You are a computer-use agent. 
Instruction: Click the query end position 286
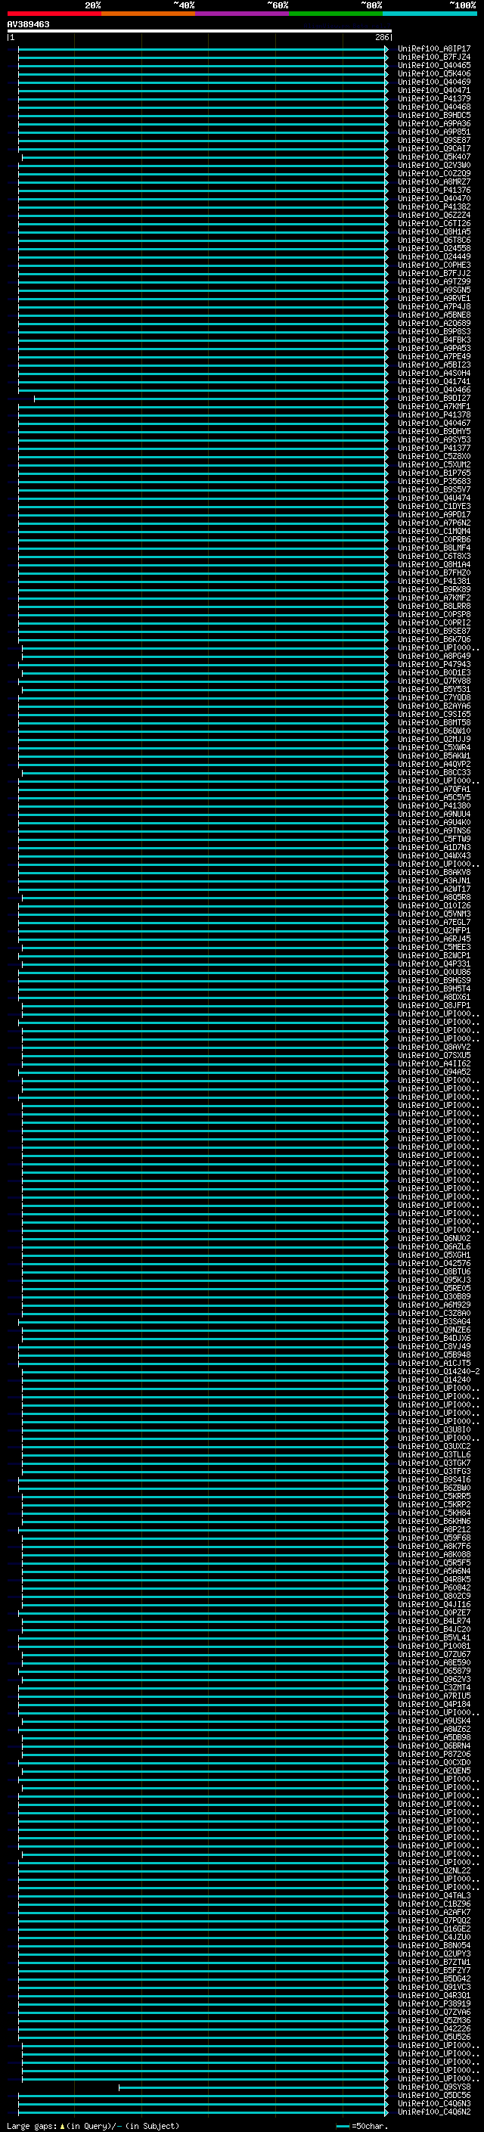coord(381,37)
